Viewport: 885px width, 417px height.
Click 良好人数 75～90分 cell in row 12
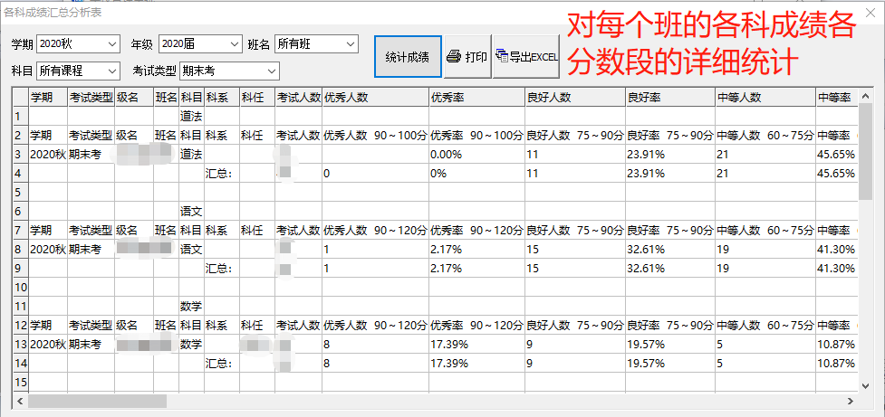575,325
